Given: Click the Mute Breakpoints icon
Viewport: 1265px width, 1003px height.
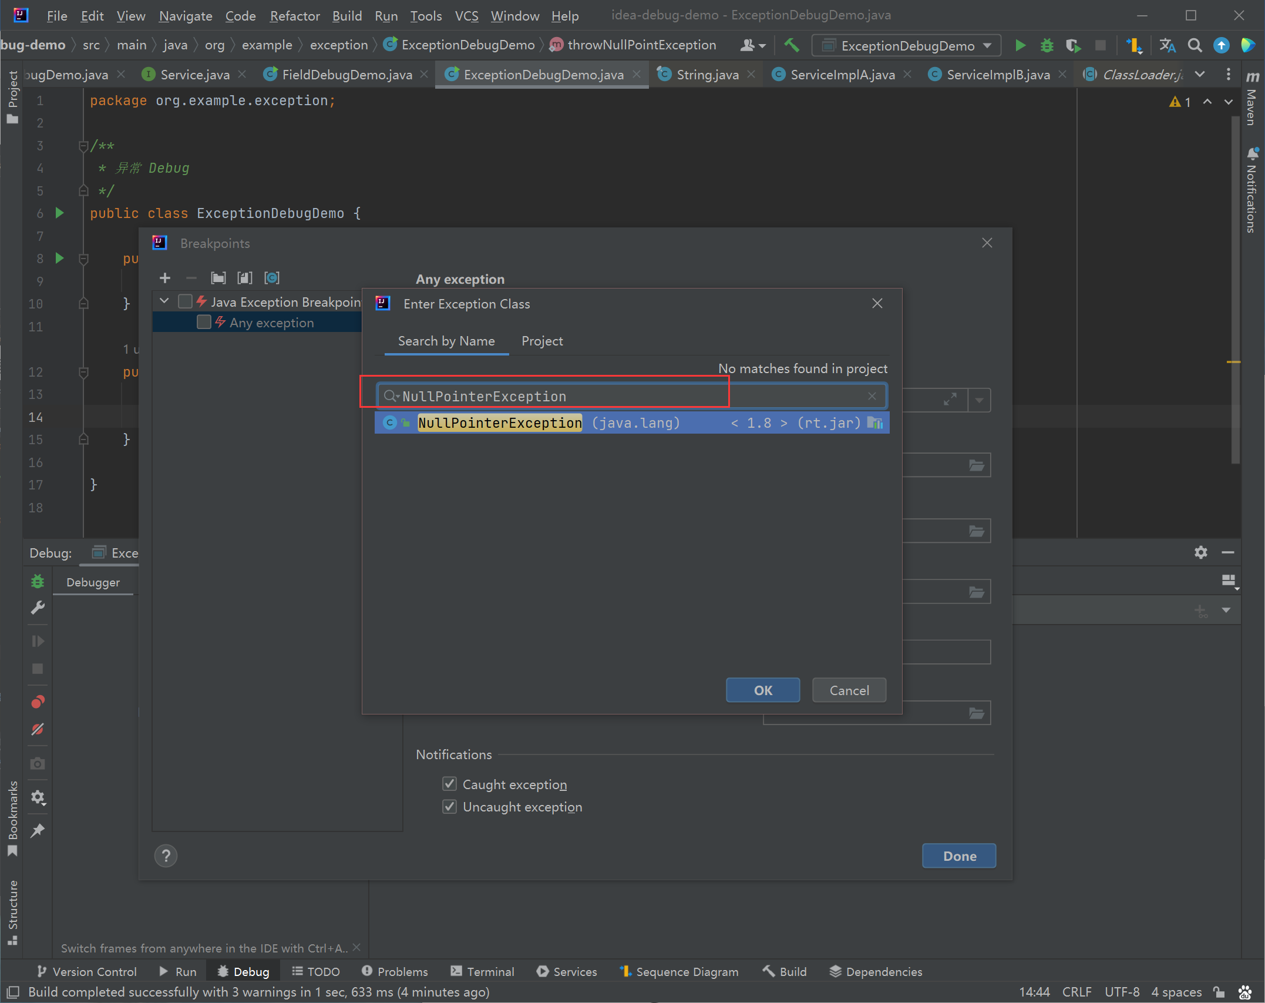Looking at the screenshot, I should [x=38, y=729].
